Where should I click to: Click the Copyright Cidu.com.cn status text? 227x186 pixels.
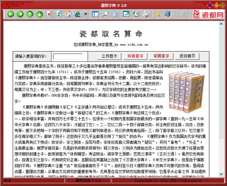pos(168,181)
